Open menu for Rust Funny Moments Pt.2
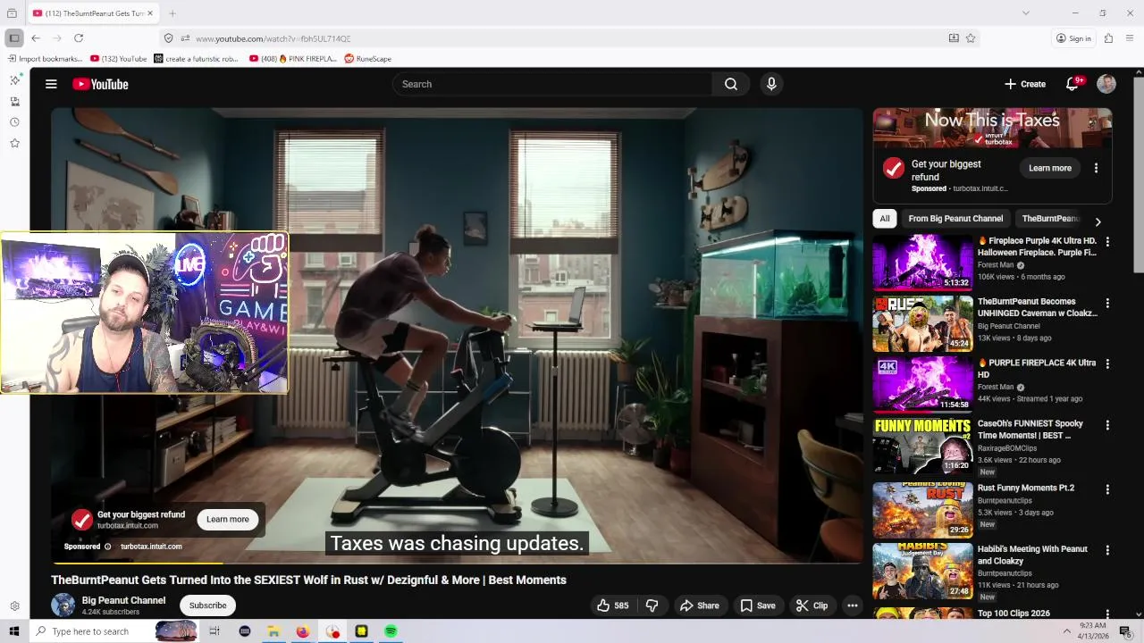This screenshot has width=1144, height=643. click(x=1107, y=489)
